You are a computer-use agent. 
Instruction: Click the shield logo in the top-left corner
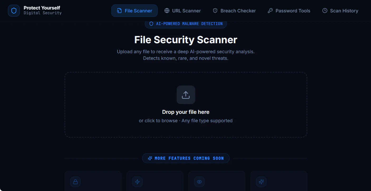pos(14,11)
